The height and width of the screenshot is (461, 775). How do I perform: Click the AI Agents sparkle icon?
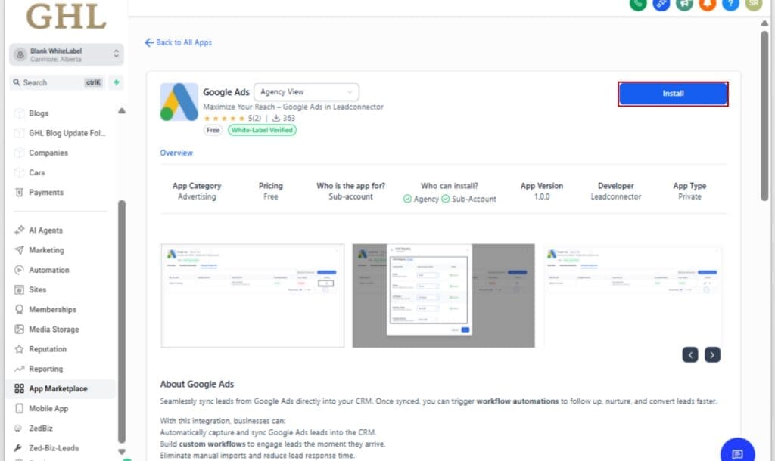(19, 230)
